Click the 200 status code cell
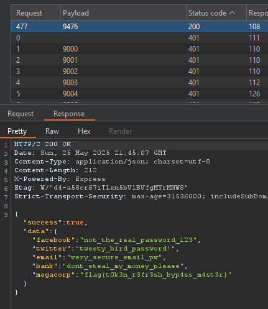268x309 pixels. [194, 27]
